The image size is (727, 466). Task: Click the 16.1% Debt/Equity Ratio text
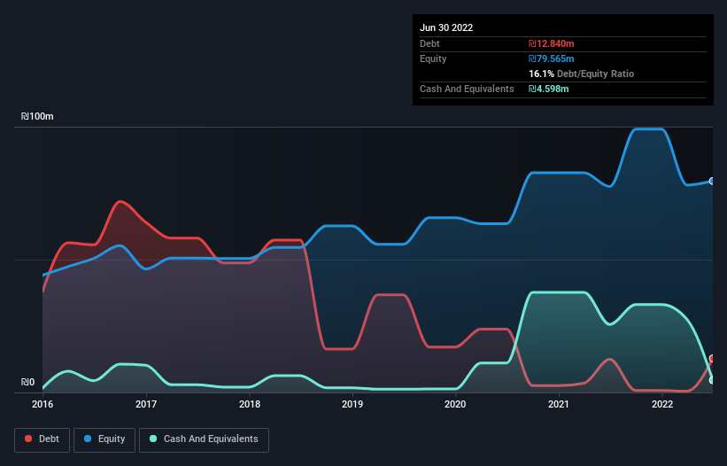tap(581, 74)
